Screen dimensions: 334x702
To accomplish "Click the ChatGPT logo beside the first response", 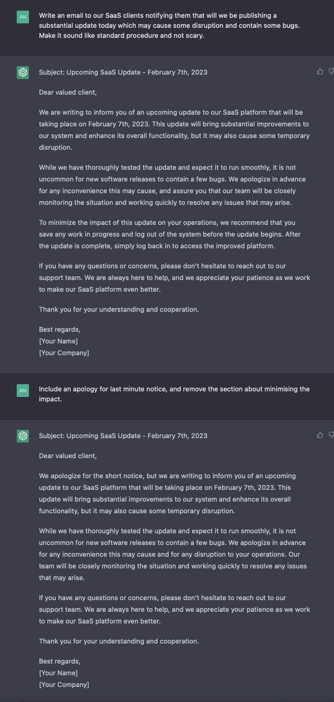I will click(x=23, y=73).
